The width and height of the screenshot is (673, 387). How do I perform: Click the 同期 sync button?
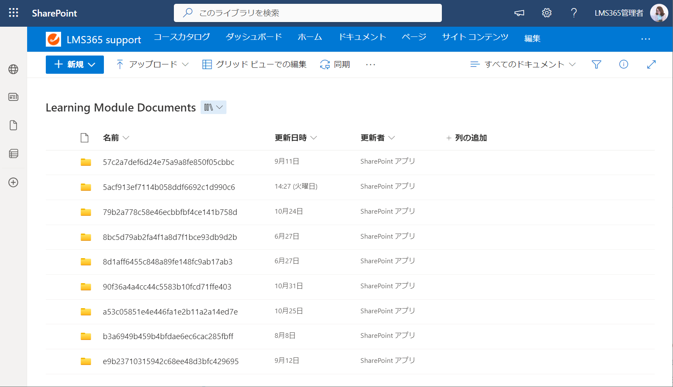click(335, 64)
